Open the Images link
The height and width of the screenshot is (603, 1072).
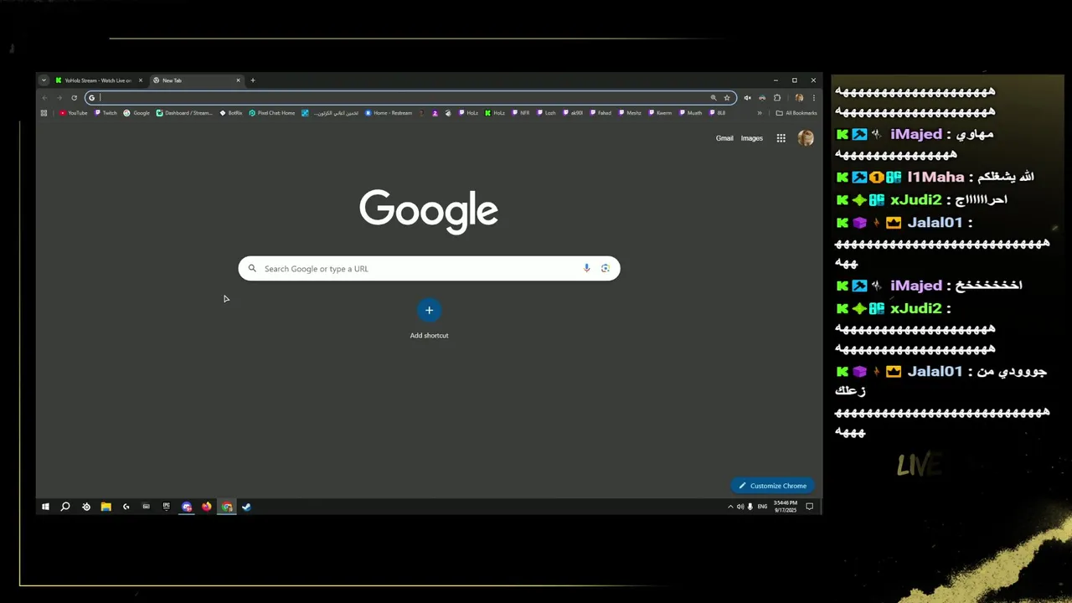click(752, 138)
